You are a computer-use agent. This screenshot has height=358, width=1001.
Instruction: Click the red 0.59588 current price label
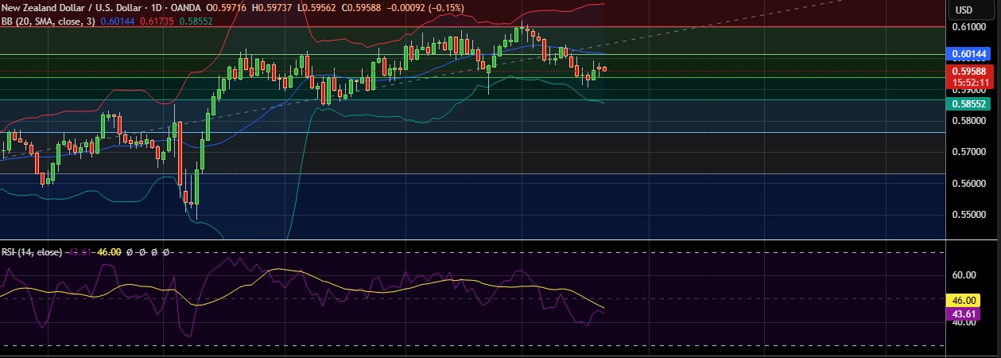click(968, 71)
